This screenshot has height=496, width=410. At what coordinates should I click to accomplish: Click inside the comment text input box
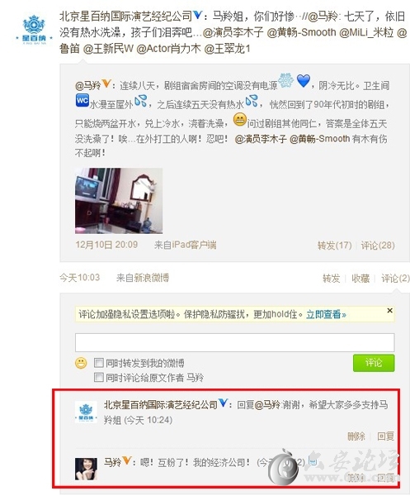pyautogui.click(x=235, y=342)
